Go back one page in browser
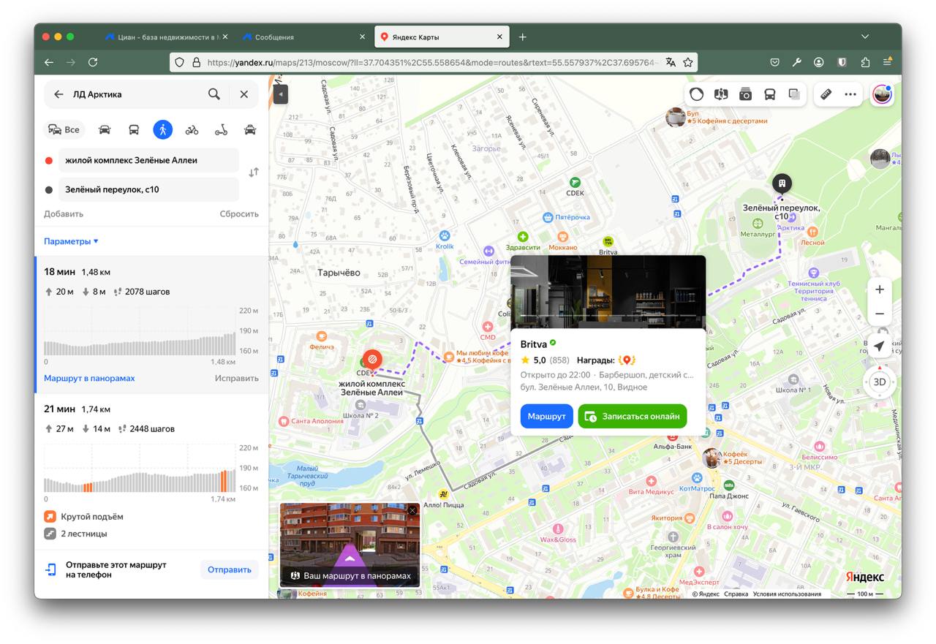 (x=49, y=63)
